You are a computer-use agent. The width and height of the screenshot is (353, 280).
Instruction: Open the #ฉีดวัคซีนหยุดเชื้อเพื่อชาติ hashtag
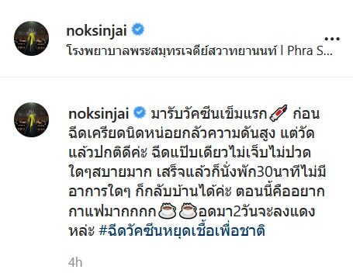182,230
